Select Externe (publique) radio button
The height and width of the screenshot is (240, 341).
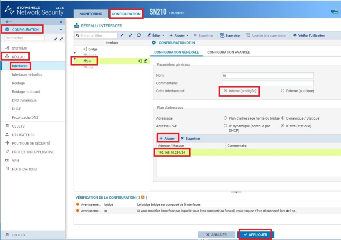(282, 91)
